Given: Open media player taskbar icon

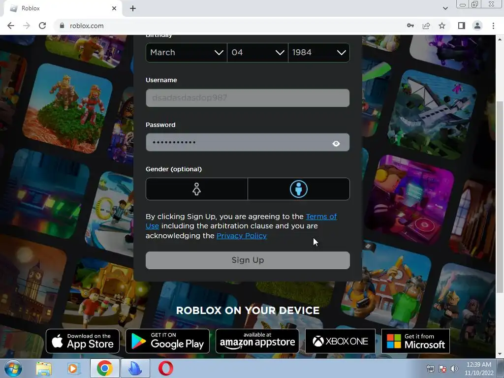Looking at the screenshot, I should [73, 368].
